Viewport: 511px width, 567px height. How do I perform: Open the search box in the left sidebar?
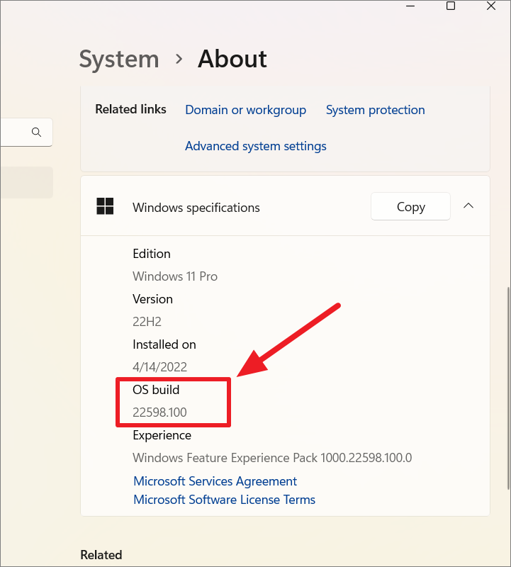(27, 132)
